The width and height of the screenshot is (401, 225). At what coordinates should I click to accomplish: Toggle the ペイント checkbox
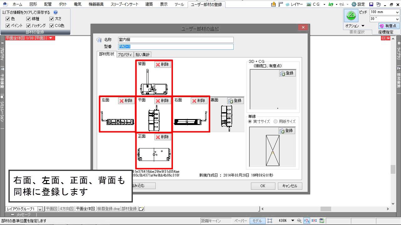[x=8, y=26]
